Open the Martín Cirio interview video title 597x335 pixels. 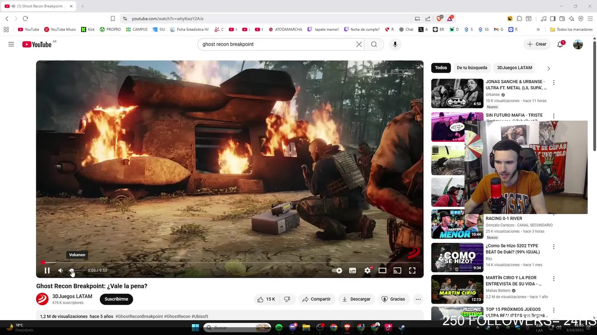pos(514,281)
